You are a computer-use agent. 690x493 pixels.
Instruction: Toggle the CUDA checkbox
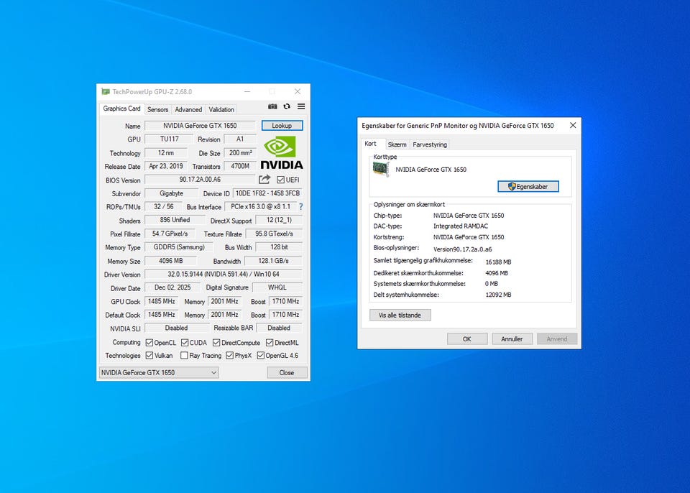click(x=185, y=343)
